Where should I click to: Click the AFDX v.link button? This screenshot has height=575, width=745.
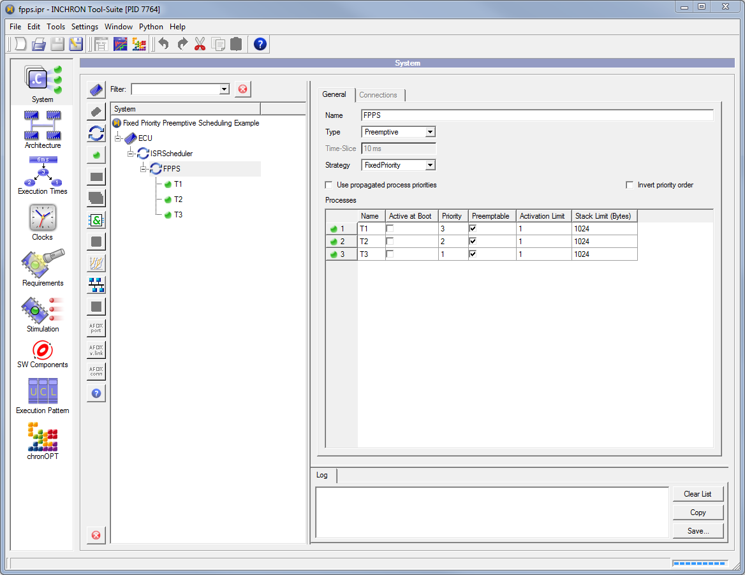[x=96, y=350]
